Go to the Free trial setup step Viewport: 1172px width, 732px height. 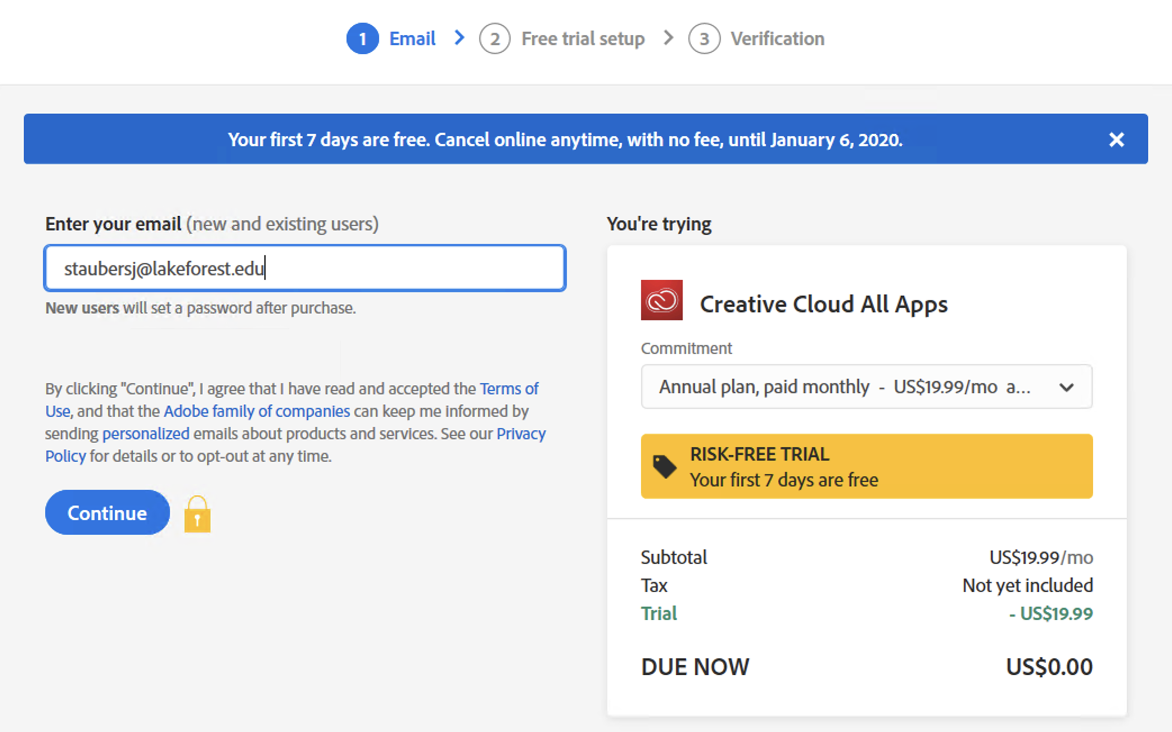pyautogui.click(x=583, y=39)
